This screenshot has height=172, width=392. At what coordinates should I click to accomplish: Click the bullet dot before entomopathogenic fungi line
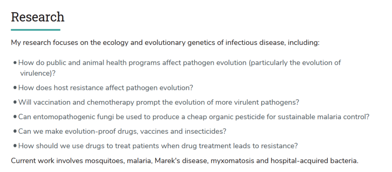click(x=15, y=117)
